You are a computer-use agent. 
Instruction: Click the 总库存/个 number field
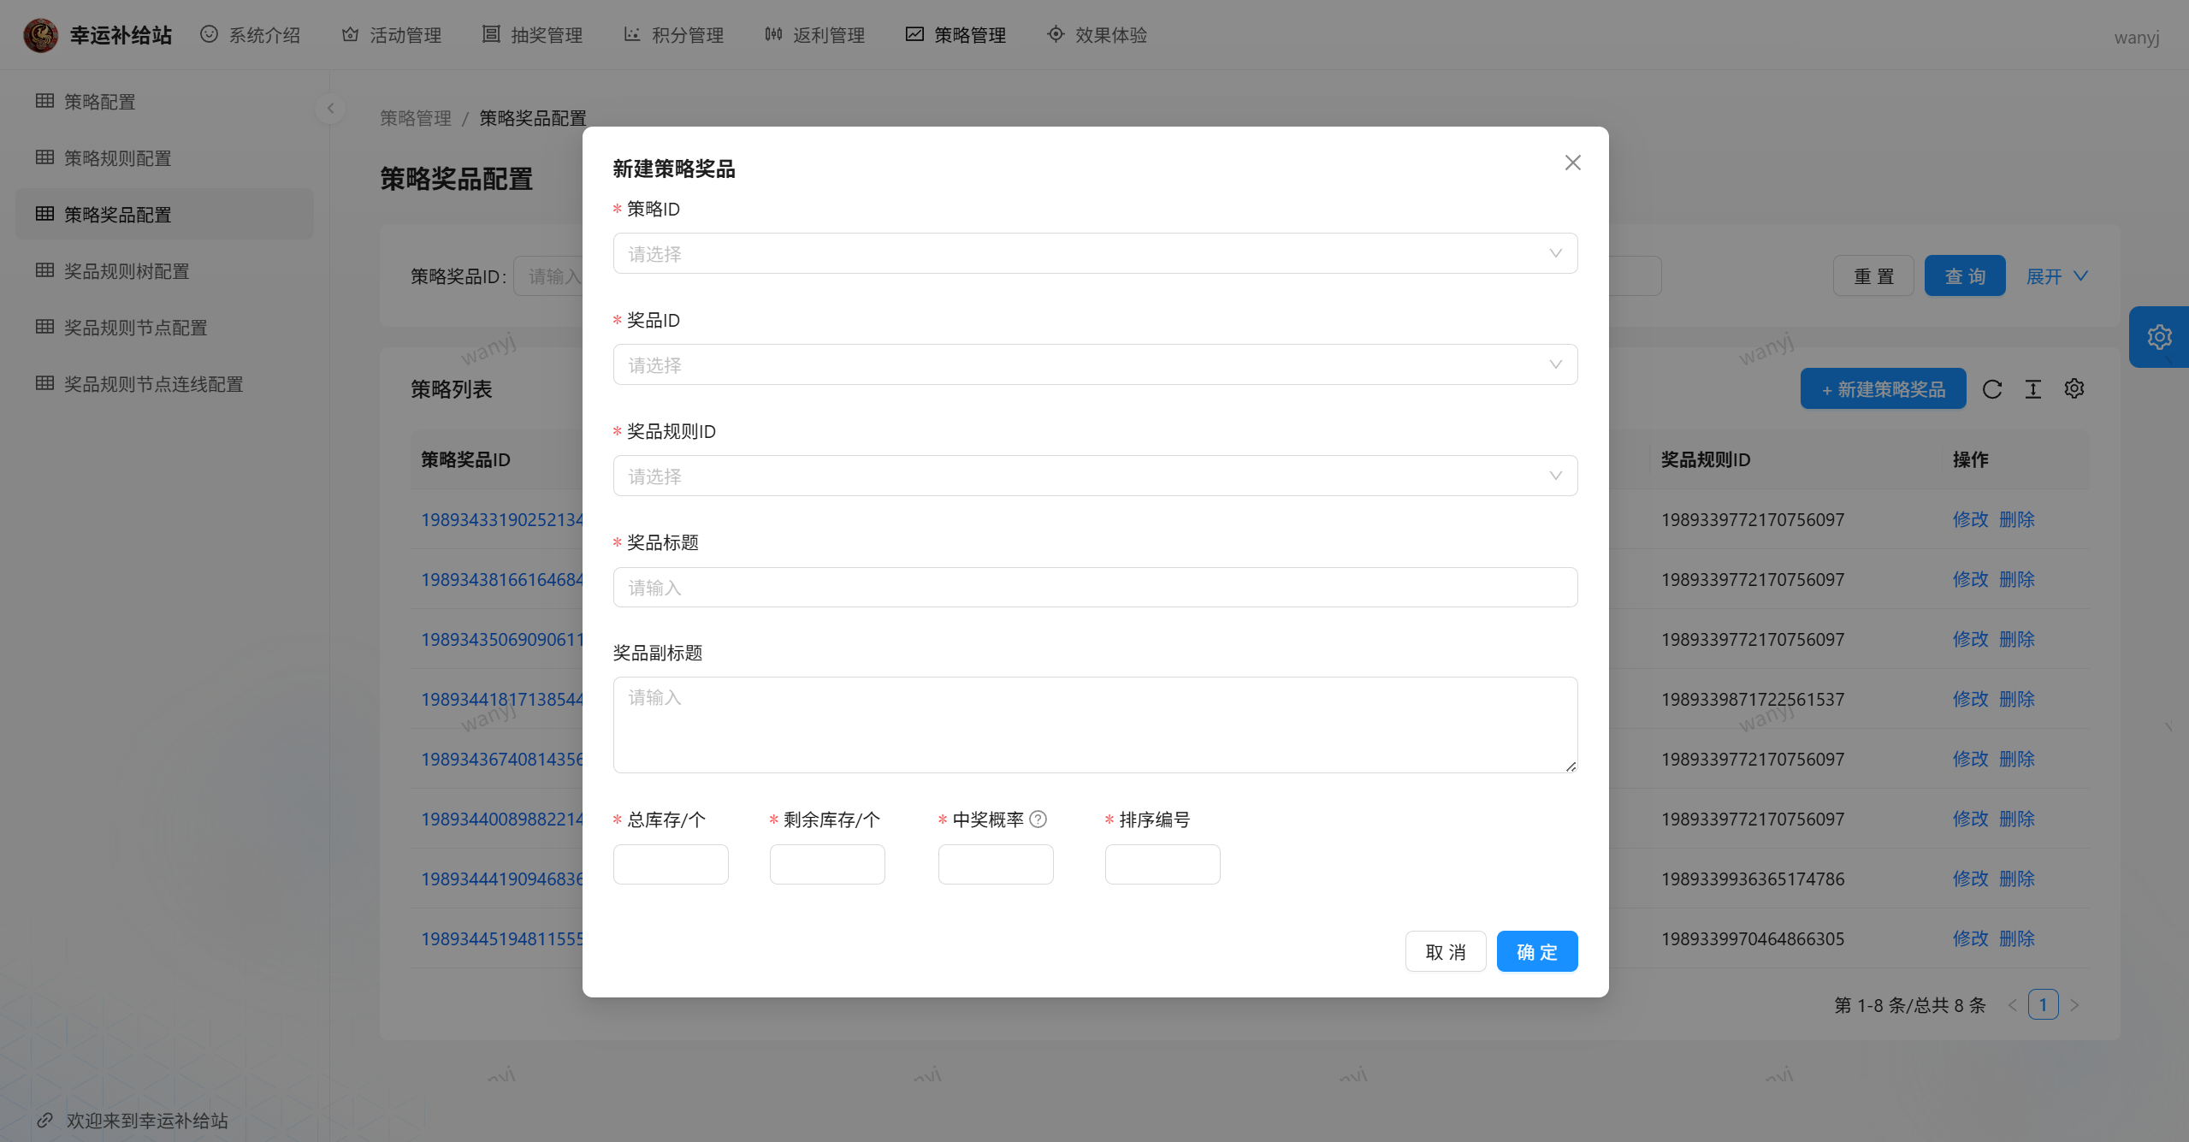[x=671, y=864]
